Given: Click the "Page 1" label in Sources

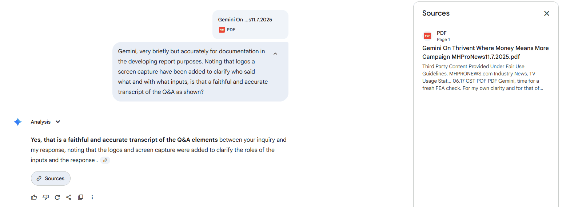Looking at the screenshot, I should point(443,40).
